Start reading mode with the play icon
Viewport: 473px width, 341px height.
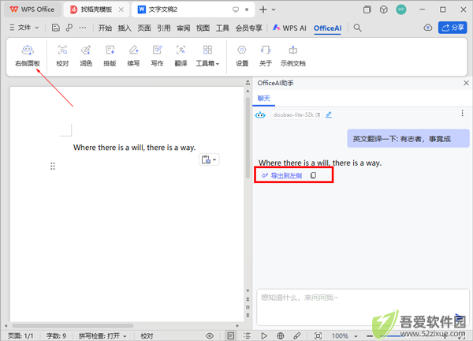[x=264, y=335]
